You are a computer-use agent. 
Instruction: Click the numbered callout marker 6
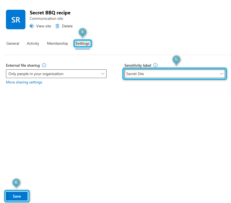click(16, 182)
